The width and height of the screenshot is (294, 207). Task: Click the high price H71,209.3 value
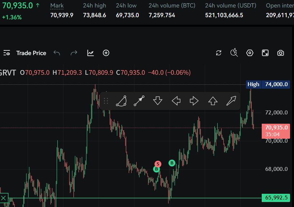point(67,73)
